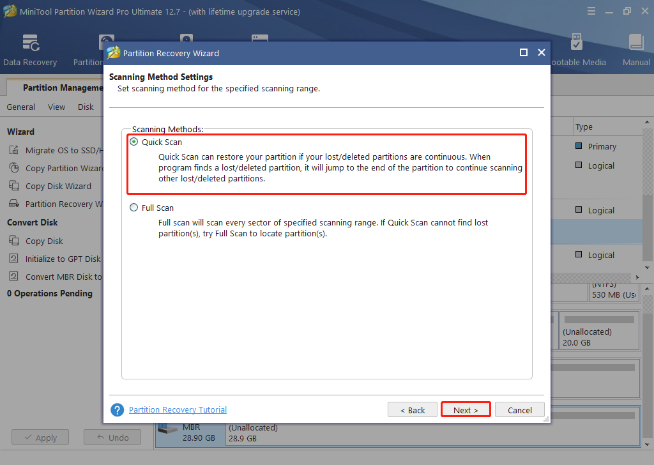Image resolution: width=654 pixels, height=465 pixels.
Task: Maximize the Partition Recovery Wizard dialog
Action: [524, 52]
